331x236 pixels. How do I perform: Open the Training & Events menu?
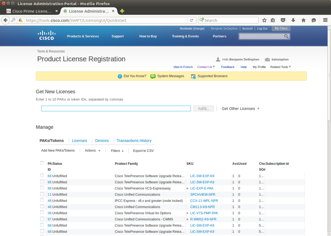tap(185, 36)
